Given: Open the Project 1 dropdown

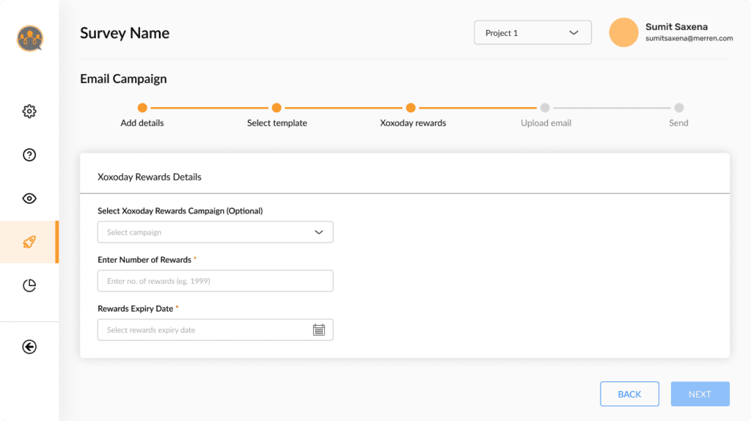Looking at the screenshot, I should [x=532, y=32].
